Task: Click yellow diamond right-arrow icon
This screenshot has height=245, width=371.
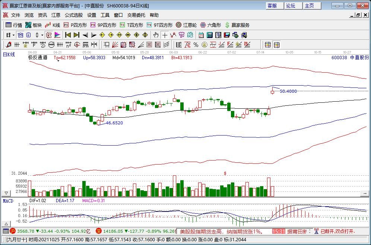Action: pos(111,35)
